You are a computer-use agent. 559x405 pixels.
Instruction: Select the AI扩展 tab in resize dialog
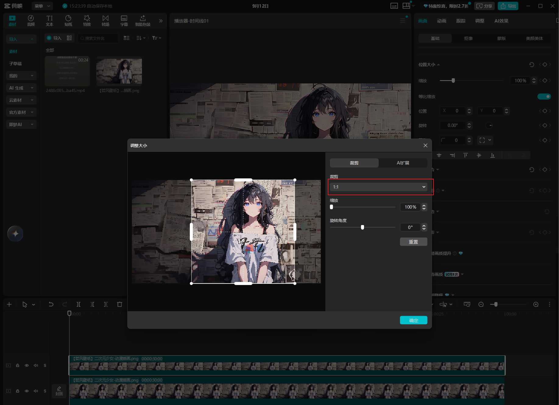tap(403, 163)
